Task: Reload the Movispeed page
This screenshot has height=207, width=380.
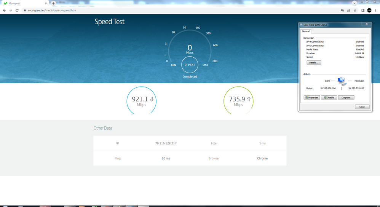Action: click(x=17, y=10)
